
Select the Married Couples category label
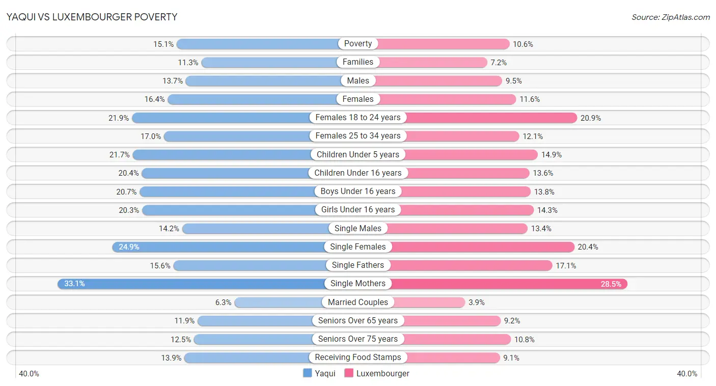(x=358, y=302)
